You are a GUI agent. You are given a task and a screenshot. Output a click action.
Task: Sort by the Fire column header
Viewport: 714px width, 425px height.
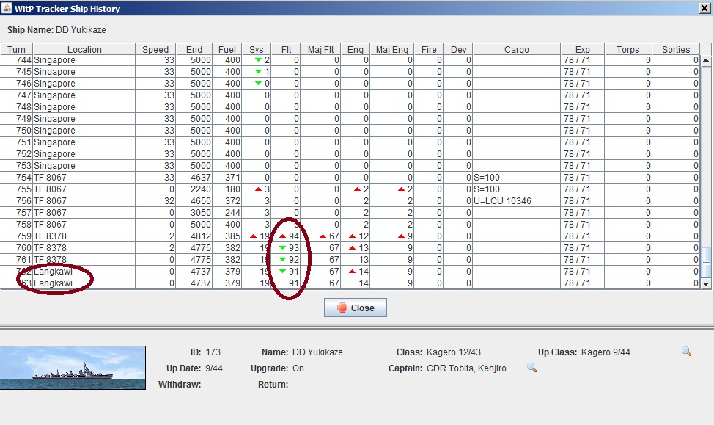coord(429,49)
